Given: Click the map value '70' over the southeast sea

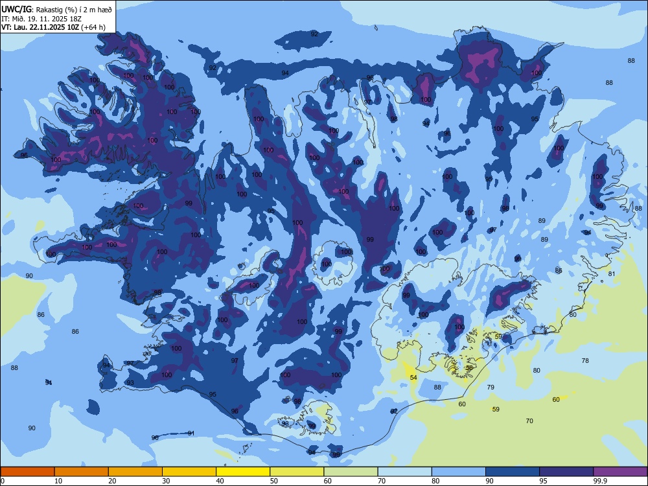Looking at the screenshot, I should (529, 421).
